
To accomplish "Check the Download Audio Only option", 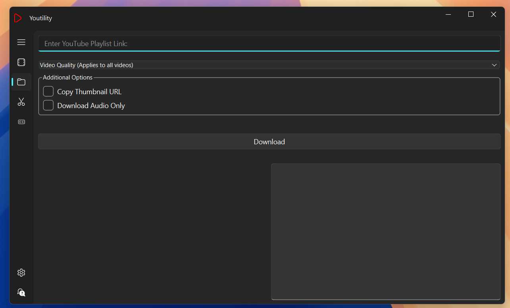I will click(48, 105).
